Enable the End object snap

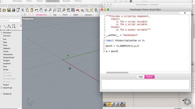click(x=2, y=39)
